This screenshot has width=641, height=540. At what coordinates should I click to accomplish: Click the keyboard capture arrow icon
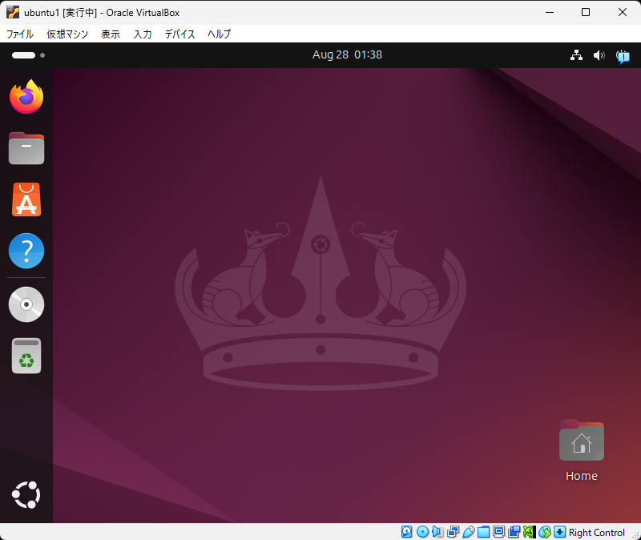[559, 532]
